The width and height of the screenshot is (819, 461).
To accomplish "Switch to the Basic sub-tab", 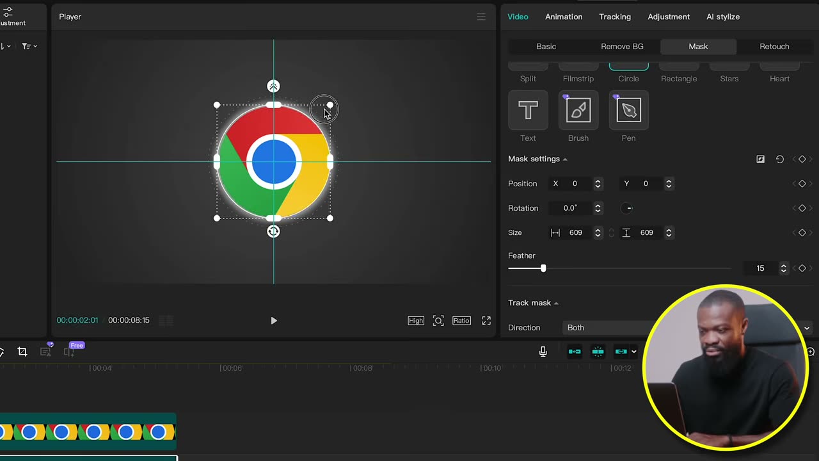I will [546, 47].
